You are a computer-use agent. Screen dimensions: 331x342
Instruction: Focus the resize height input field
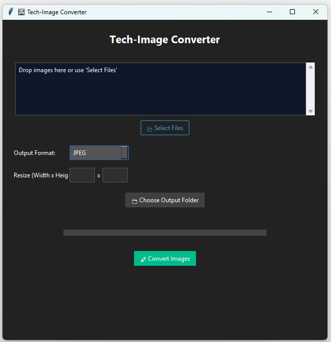pyautogui.click(x=115, y=175)
